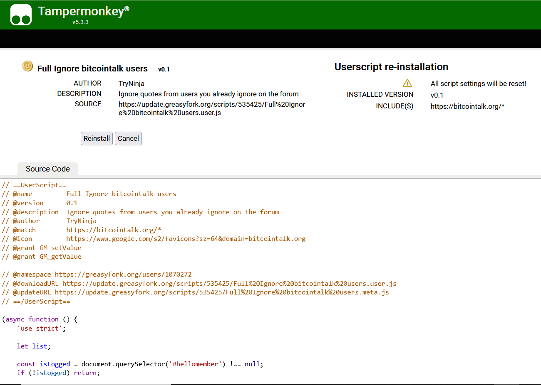Click the @match code line

[81, 230]
